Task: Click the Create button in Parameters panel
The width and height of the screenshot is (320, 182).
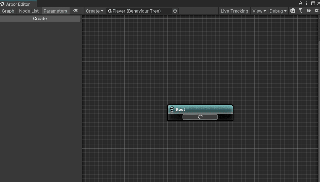Action: click(x=40, y=18)
